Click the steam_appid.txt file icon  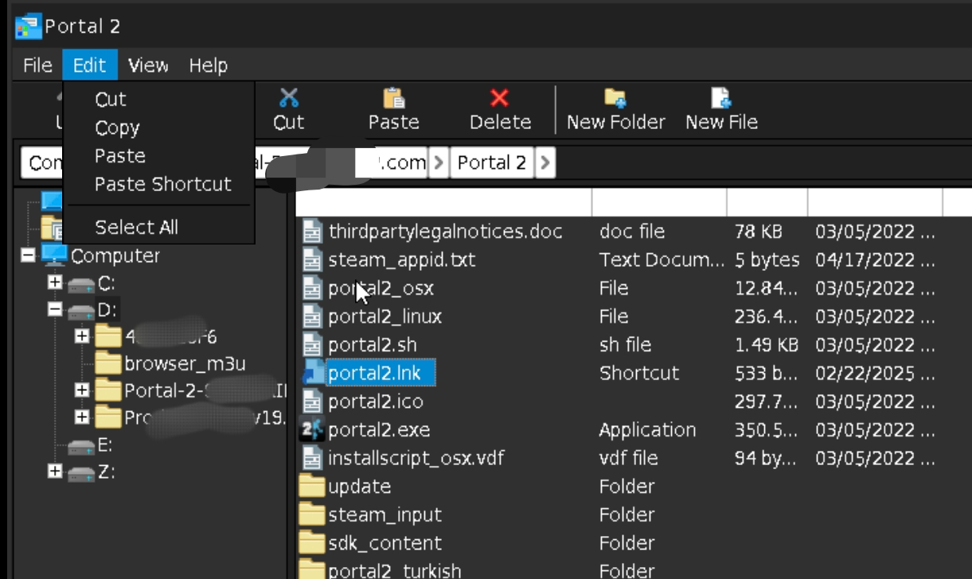coord(312,260)
